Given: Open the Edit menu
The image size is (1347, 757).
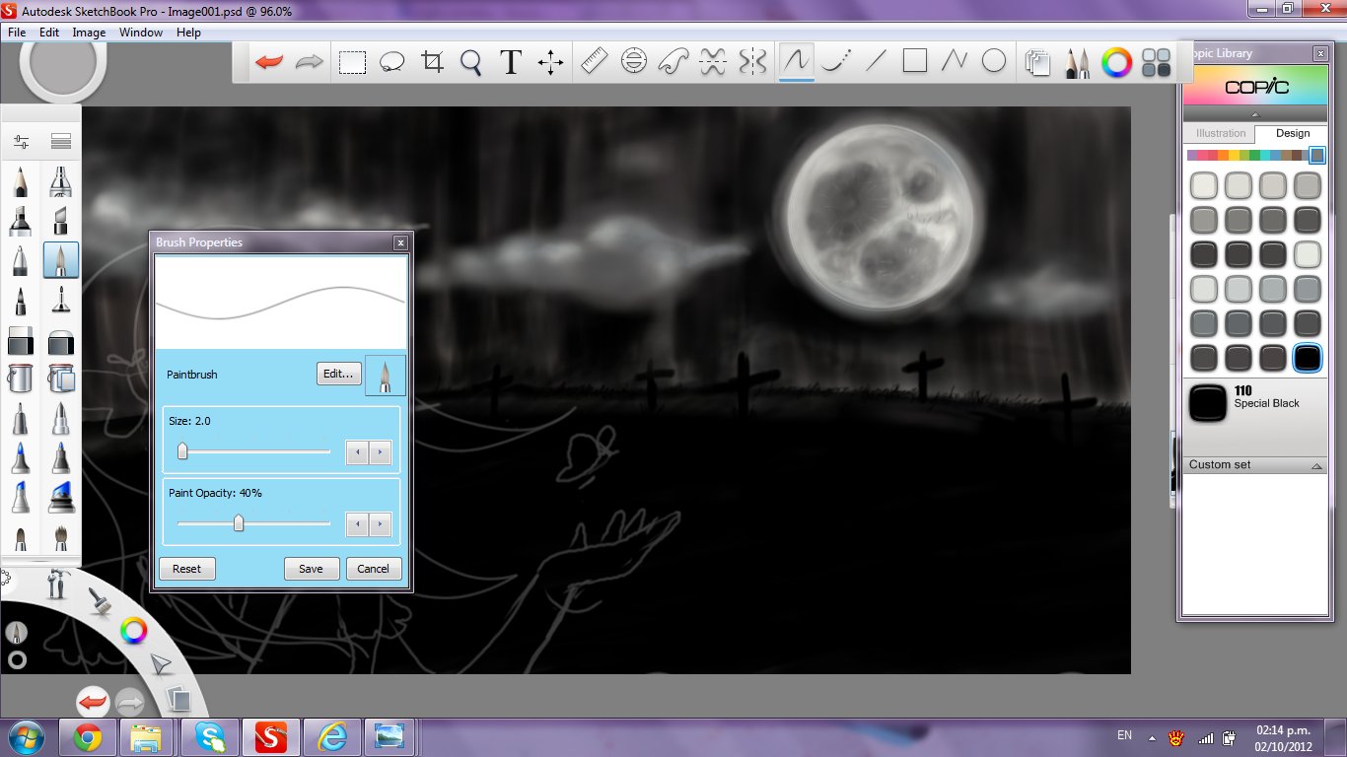Looking at the screenshot, I should pos(49,33).
